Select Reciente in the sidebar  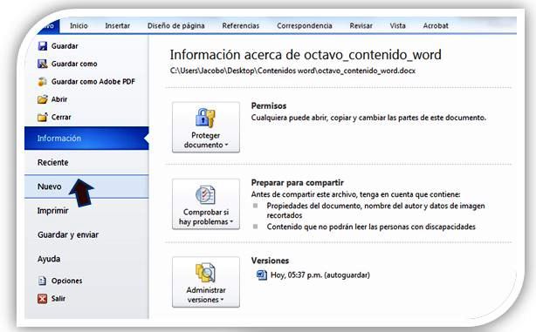[86, 162]
